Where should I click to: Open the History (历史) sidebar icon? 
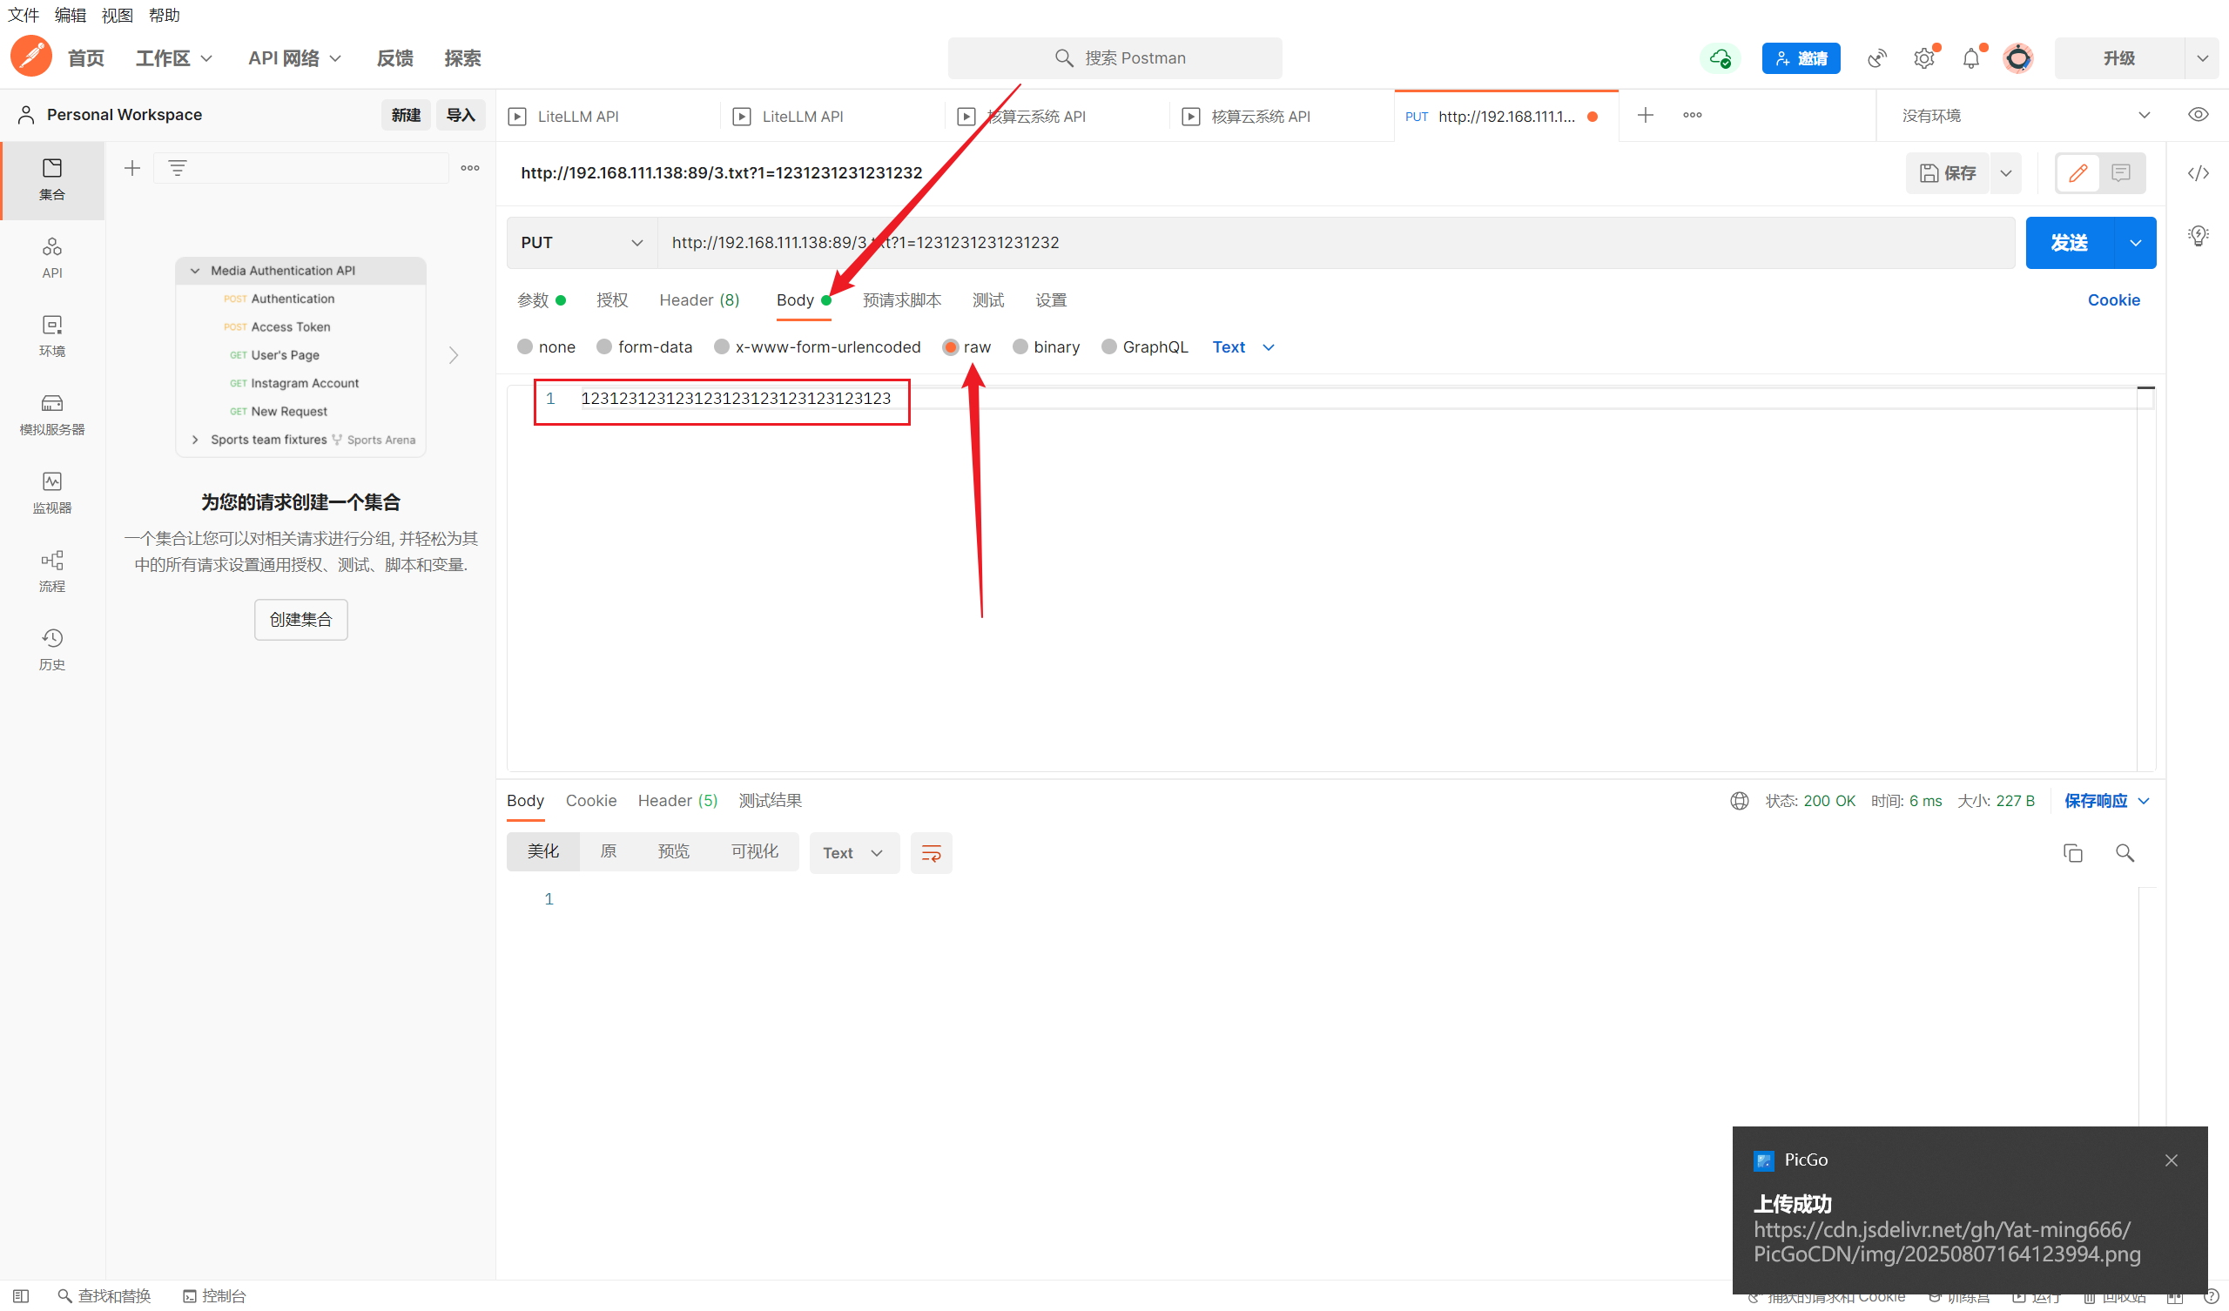tap(51, 649)
